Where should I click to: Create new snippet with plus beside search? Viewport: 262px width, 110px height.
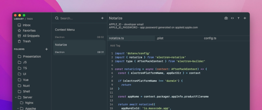tap(102, 18)
